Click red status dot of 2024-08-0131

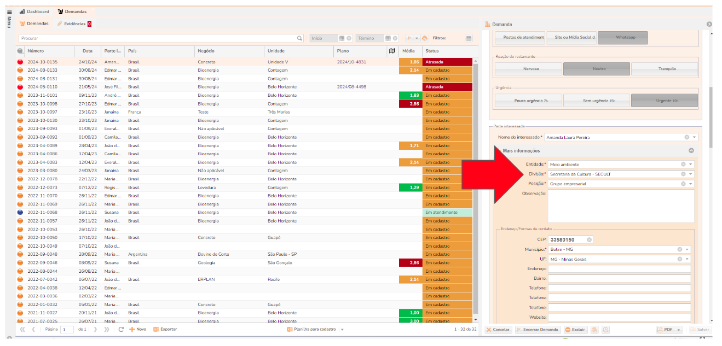(x=20, y=79)
